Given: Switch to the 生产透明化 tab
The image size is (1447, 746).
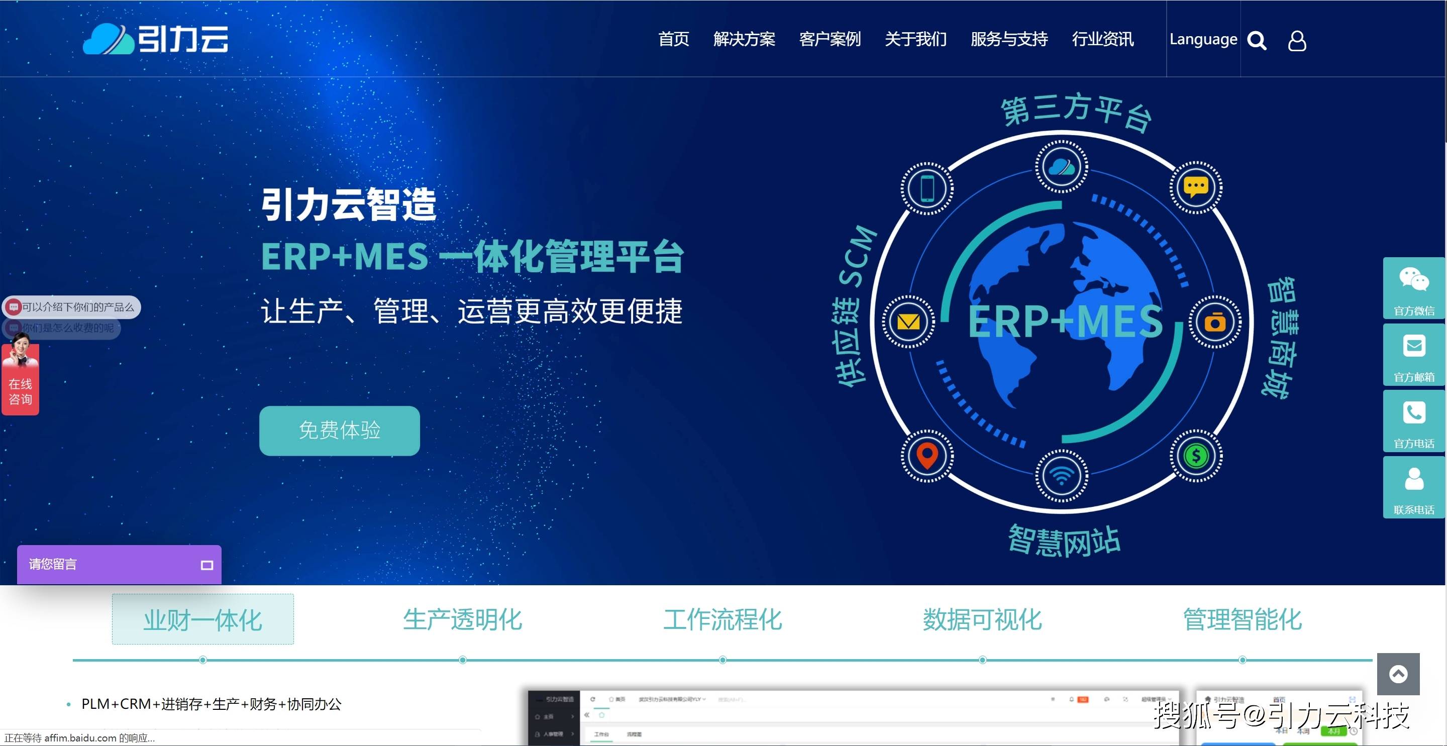Looking at the screenshot, I should coord(463,620).
